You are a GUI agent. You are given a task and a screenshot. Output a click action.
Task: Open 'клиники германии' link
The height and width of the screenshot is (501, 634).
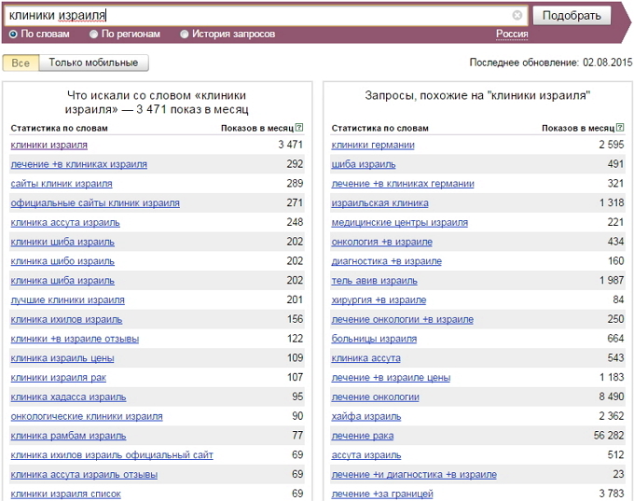click(373, 145)
